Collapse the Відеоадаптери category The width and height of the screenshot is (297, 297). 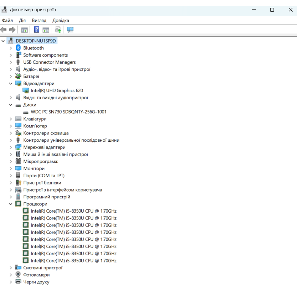point(11,84)
